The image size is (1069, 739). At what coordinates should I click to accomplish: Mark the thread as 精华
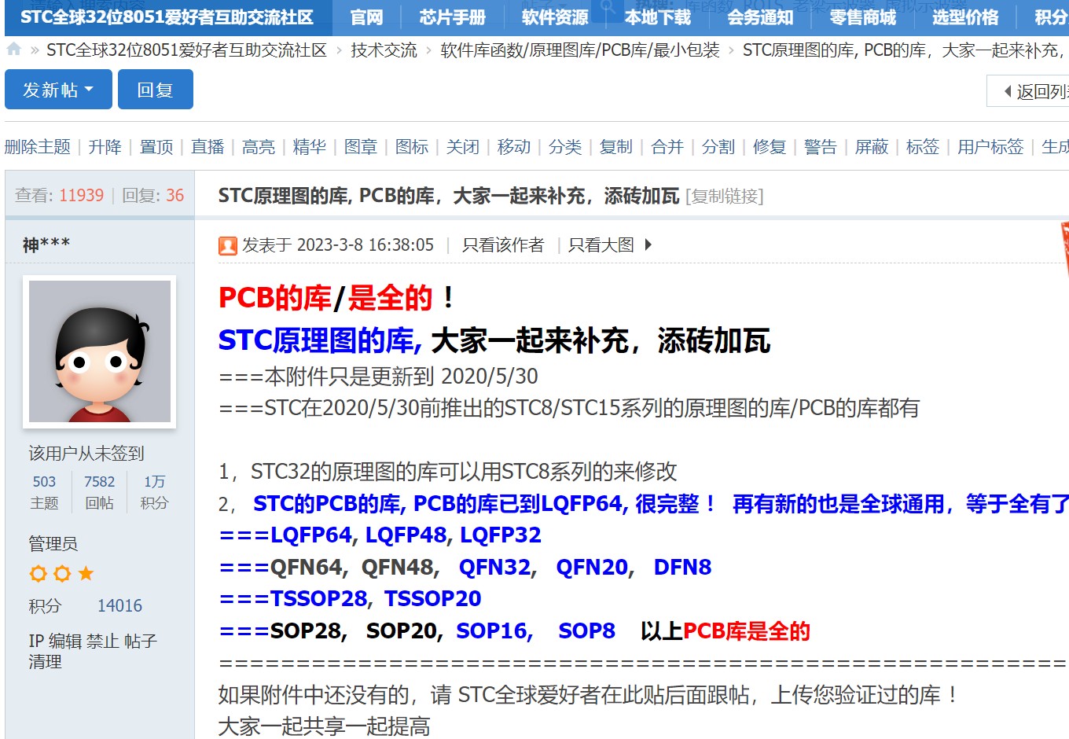(310, 147)
